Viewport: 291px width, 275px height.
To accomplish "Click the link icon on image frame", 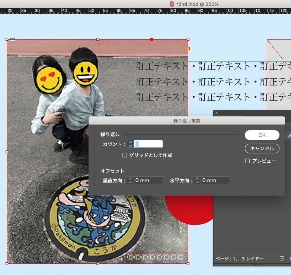I will pos(13,39).
